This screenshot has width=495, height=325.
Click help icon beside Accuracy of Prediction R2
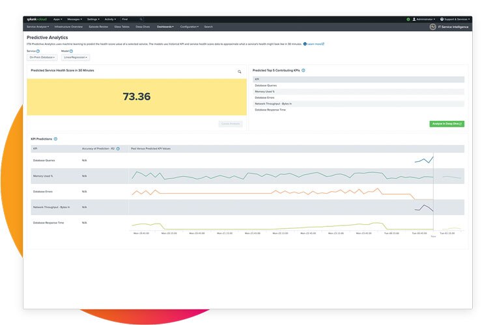point(118,149)
